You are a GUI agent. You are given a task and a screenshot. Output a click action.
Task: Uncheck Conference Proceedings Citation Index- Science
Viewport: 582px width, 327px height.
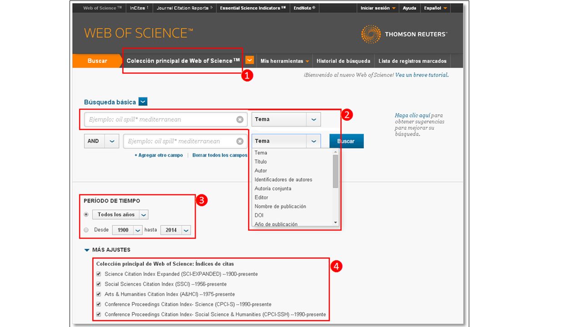99,304
